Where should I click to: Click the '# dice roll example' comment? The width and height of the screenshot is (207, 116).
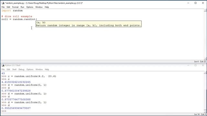[17, 16]
